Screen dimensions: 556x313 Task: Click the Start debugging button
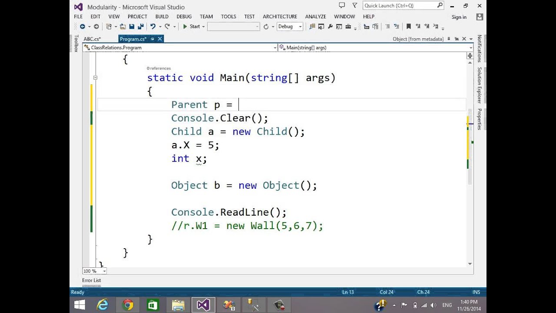pyautogui.click(x=191, y=27)
